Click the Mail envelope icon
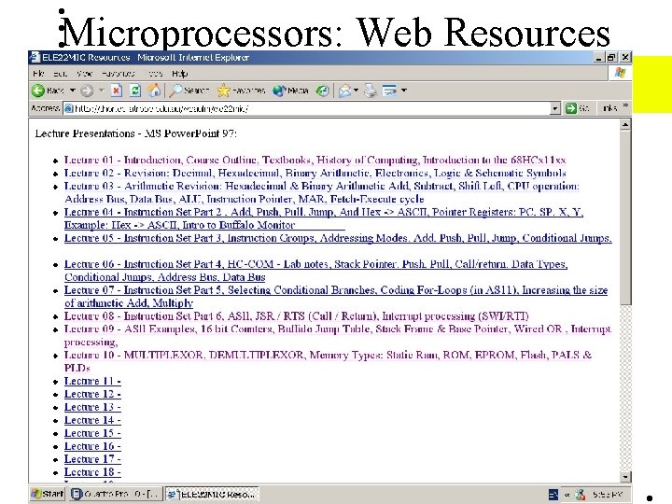 (345, 91)
